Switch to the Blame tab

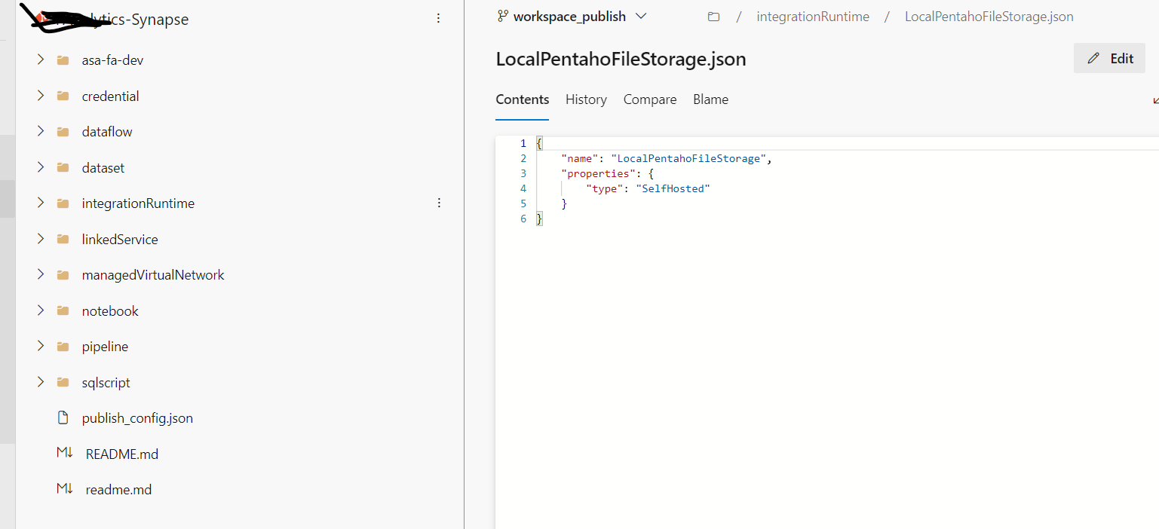(x=710, y=99)
